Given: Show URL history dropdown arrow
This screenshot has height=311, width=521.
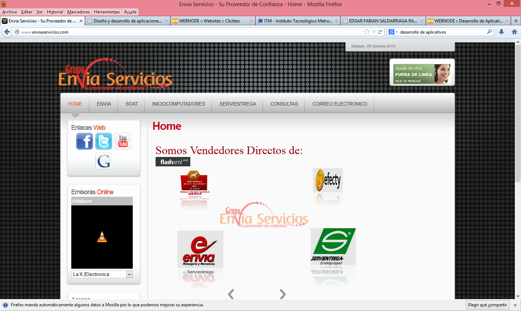Looking at the screenshot, I should coord(374,32).
